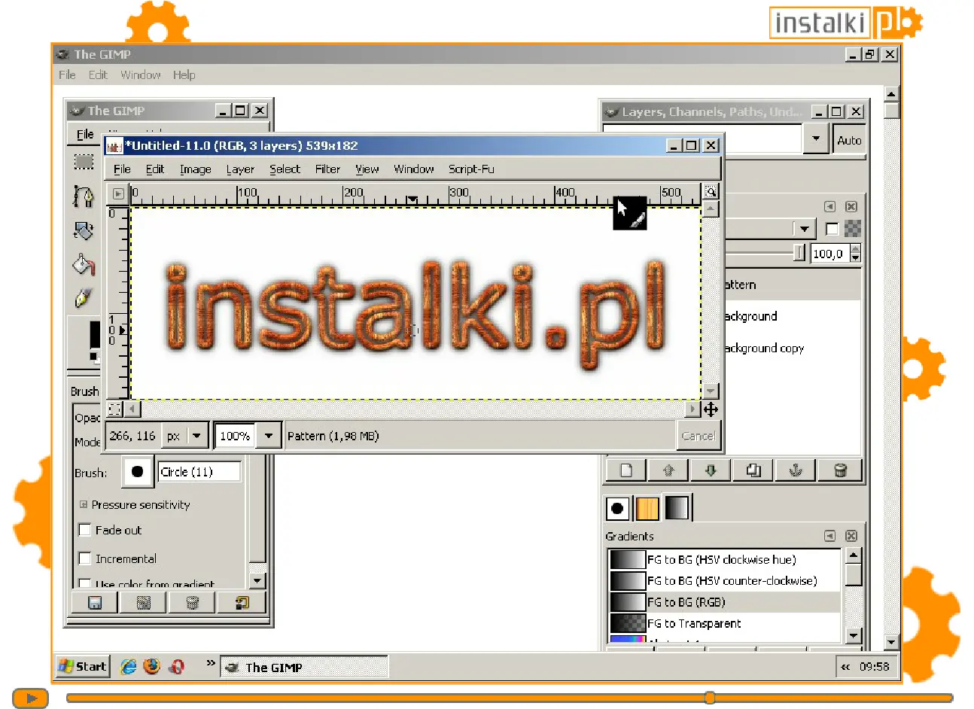Save tool options using the floppy icon
The height and width of the screenshot is (709, 974).
coord(95,603)
